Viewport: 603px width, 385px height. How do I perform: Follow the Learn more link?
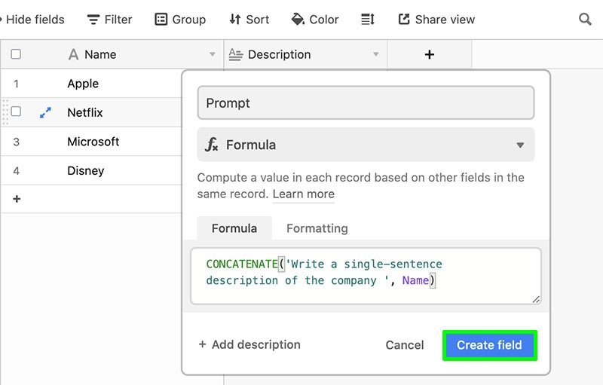point(304,194)
